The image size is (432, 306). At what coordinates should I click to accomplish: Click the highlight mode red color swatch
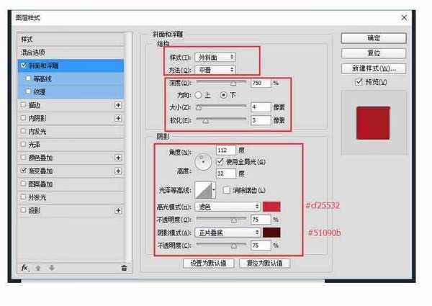point(271,207)
